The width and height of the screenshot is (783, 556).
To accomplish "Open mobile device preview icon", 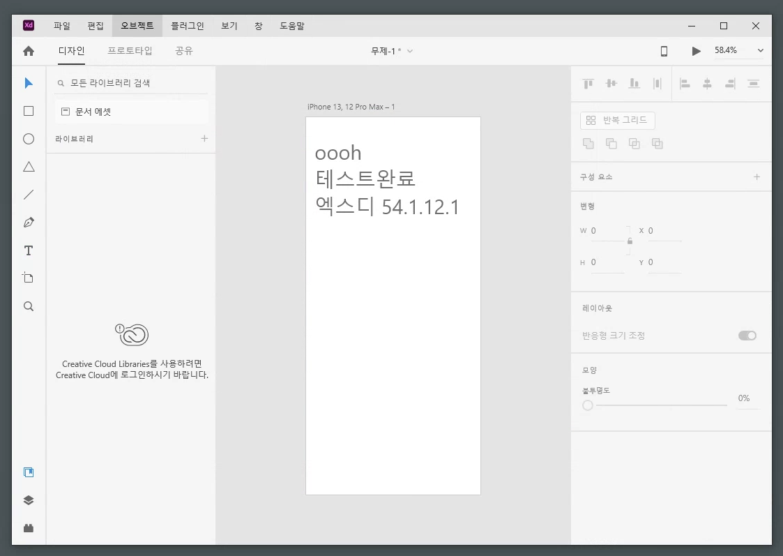I will point(664,51).
